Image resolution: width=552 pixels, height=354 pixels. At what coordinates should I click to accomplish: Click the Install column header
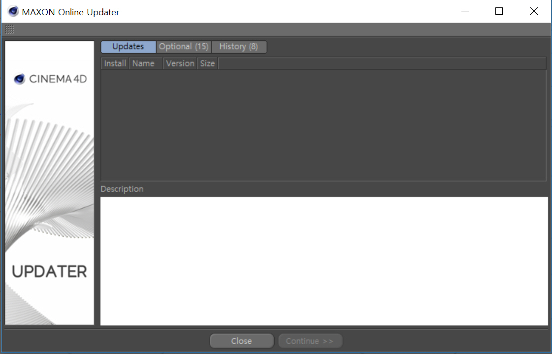click(115, 64)
